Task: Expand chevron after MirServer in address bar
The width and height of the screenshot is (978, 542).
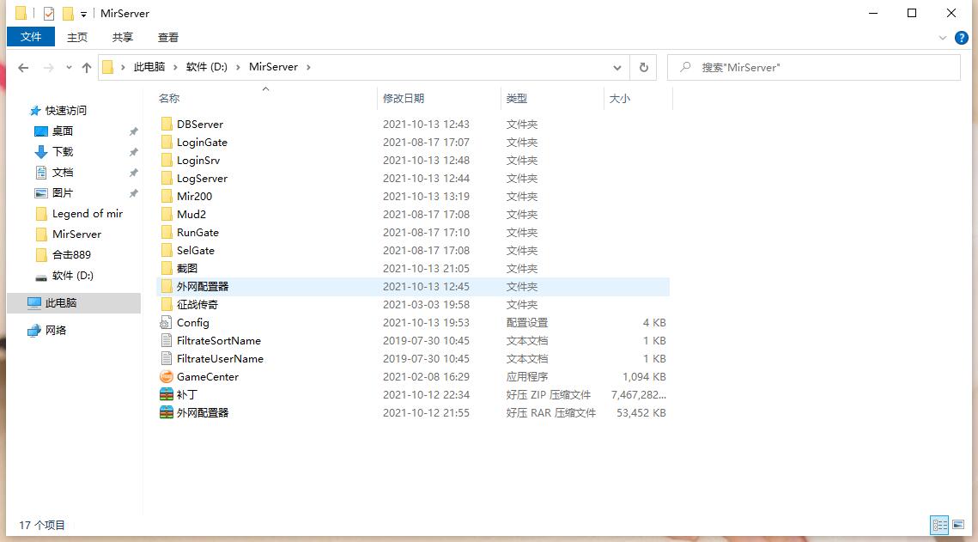Action: (x=308, y=67)
